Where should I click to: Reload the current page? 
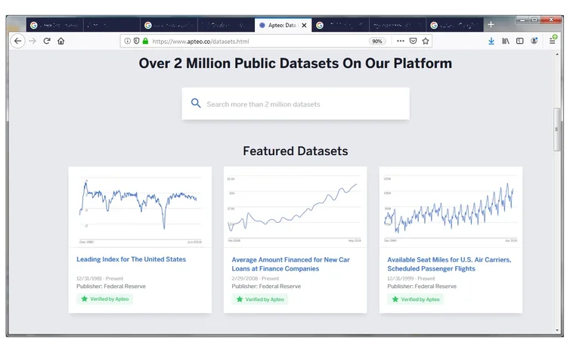click(x=47, y=41)
